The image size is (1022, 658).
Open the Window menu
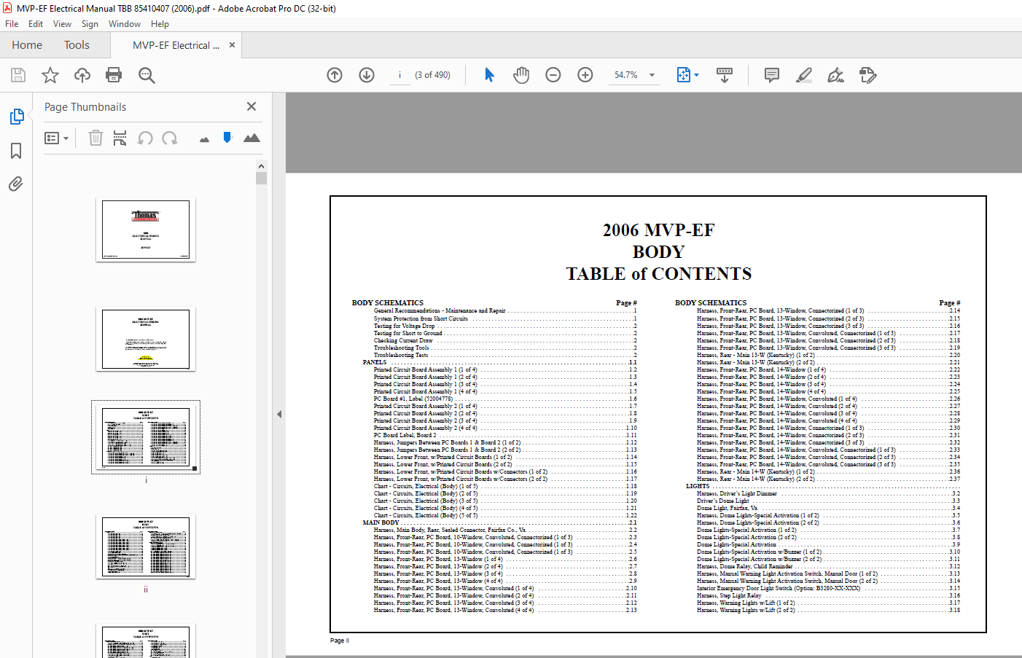pyautogui.click(x=125, y=24)
